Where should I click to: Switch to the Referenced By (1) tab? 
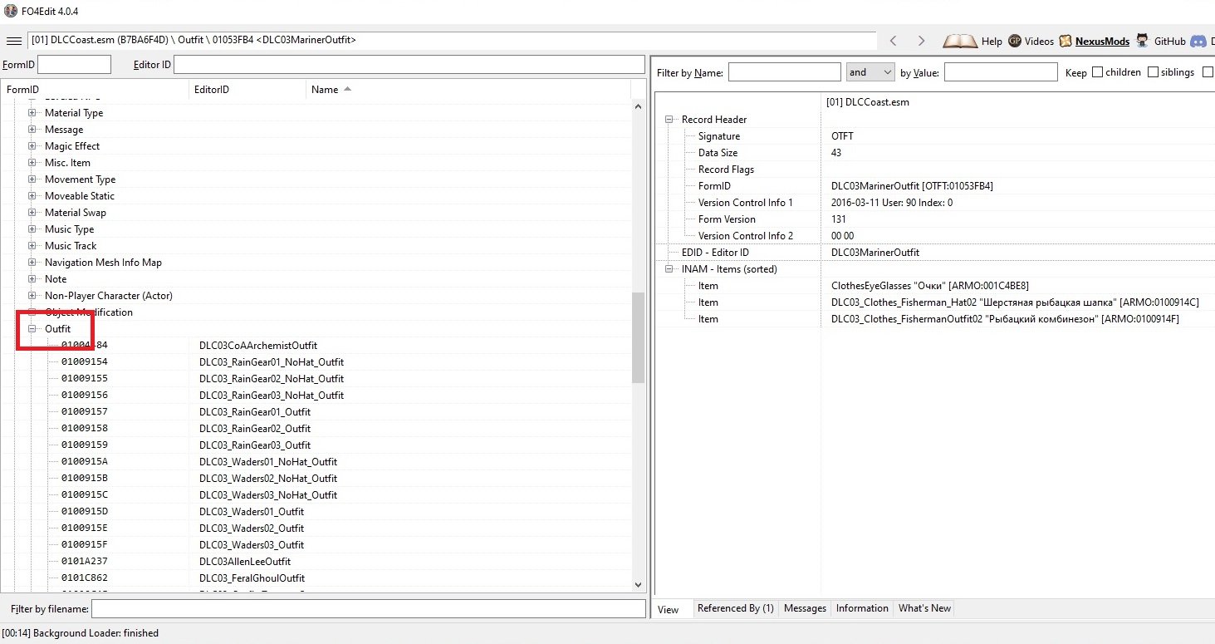click(735, 608)
